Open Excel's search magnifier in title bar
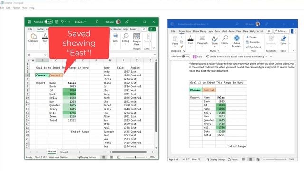304x171 pixels. [x=97, y=22]
